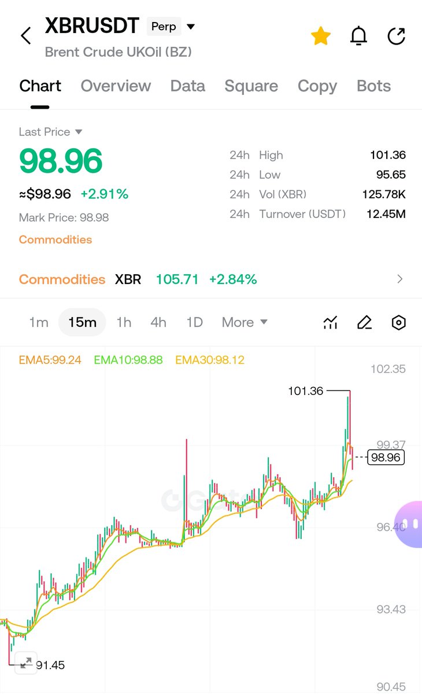Select the 1m timeframe
Screen dimensions: 422x694
39,322
